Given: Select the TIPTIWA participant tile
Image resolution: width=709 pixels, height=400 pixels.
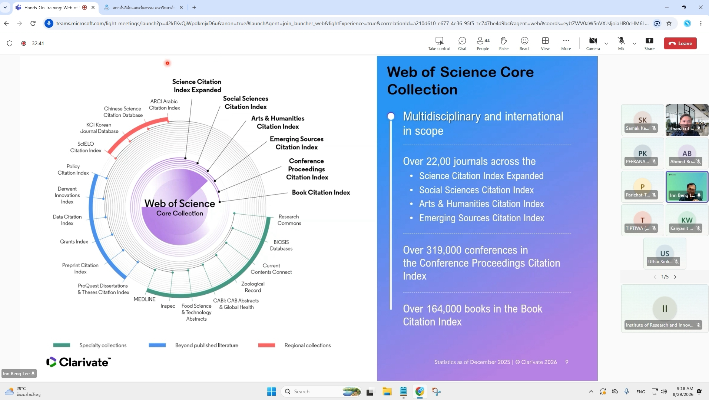Looking at the screenshot, I should tap(642, 220).
